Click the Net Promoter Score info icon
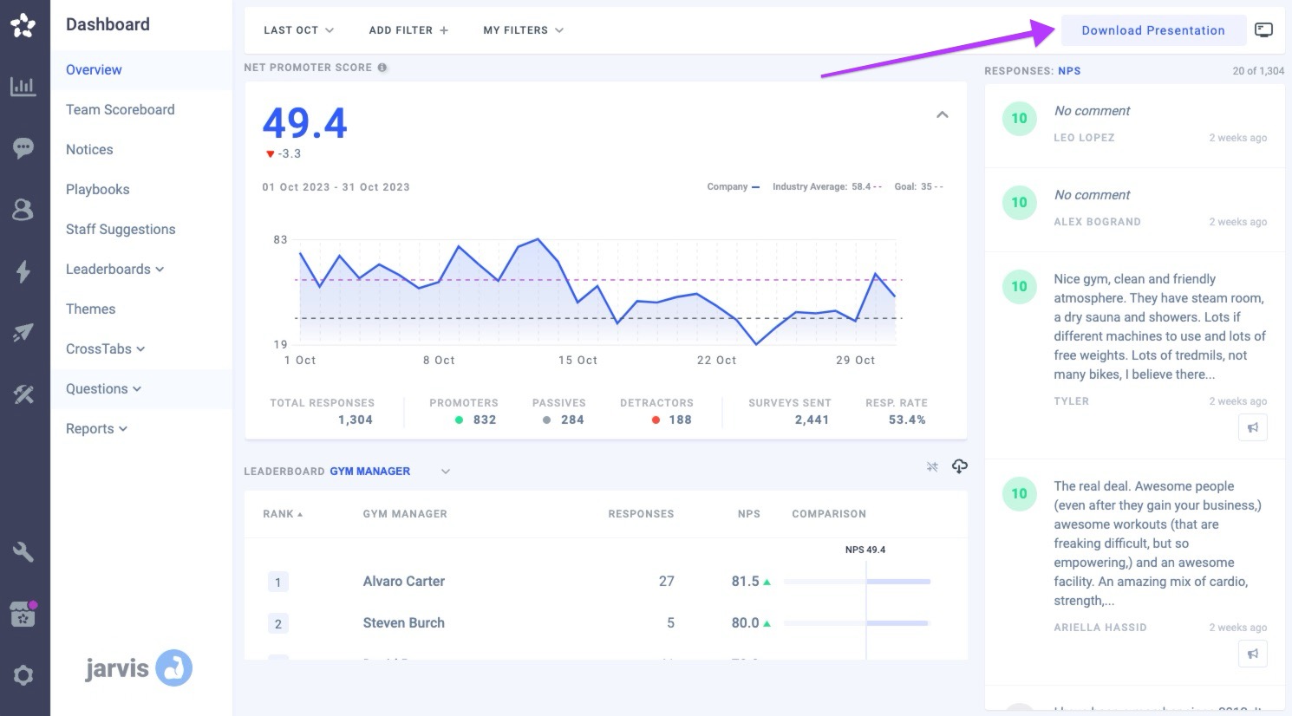 [382, 68]
